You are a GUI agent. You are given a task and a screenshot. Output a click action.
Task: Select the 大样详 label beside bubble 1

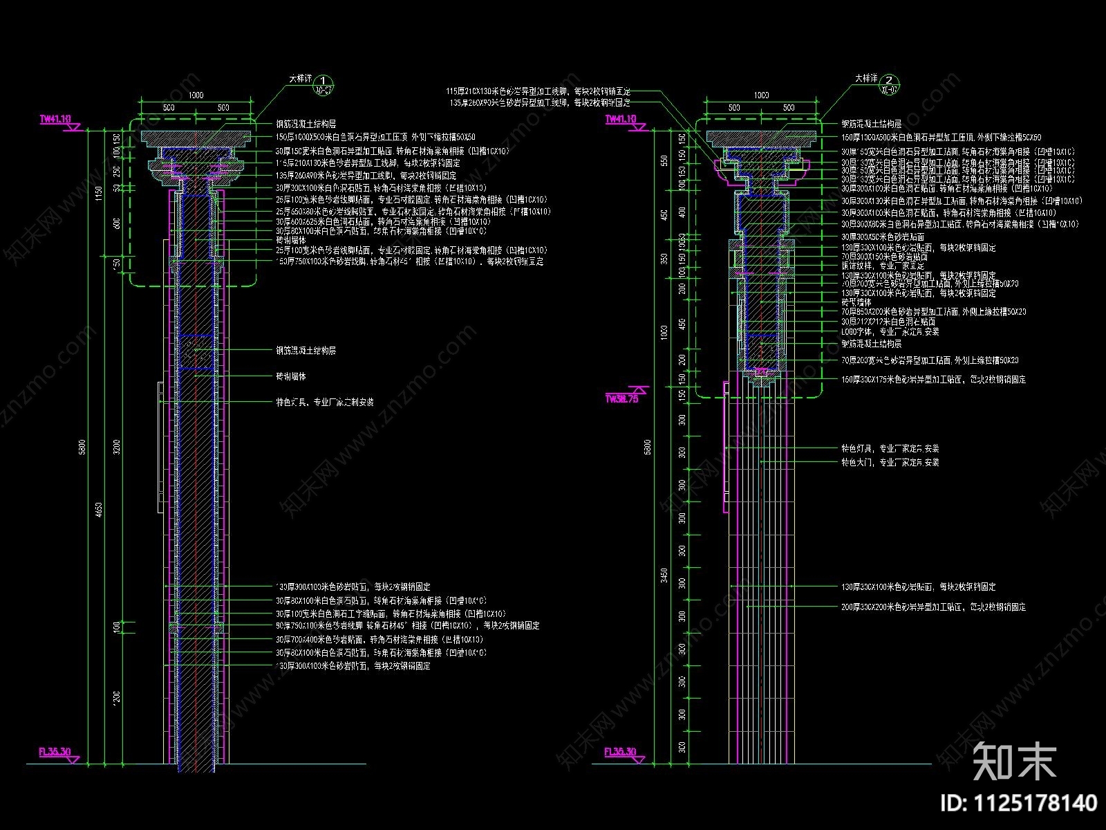(x=301, y=80)
